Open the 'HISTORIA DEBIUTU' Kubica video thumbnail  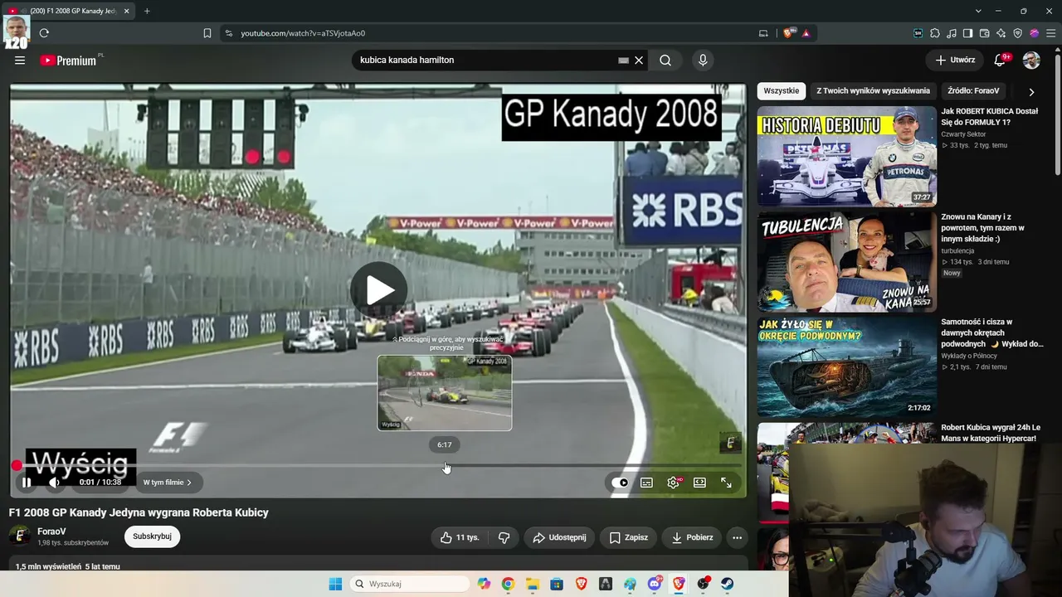coord(846,156)
